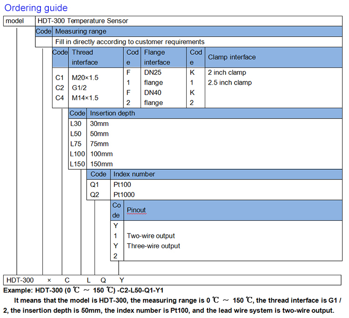Select the Pt1000 index entry

(x=124, y=195)
